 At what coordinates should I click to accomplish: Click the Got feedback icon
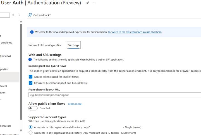[x=30, y=15]
